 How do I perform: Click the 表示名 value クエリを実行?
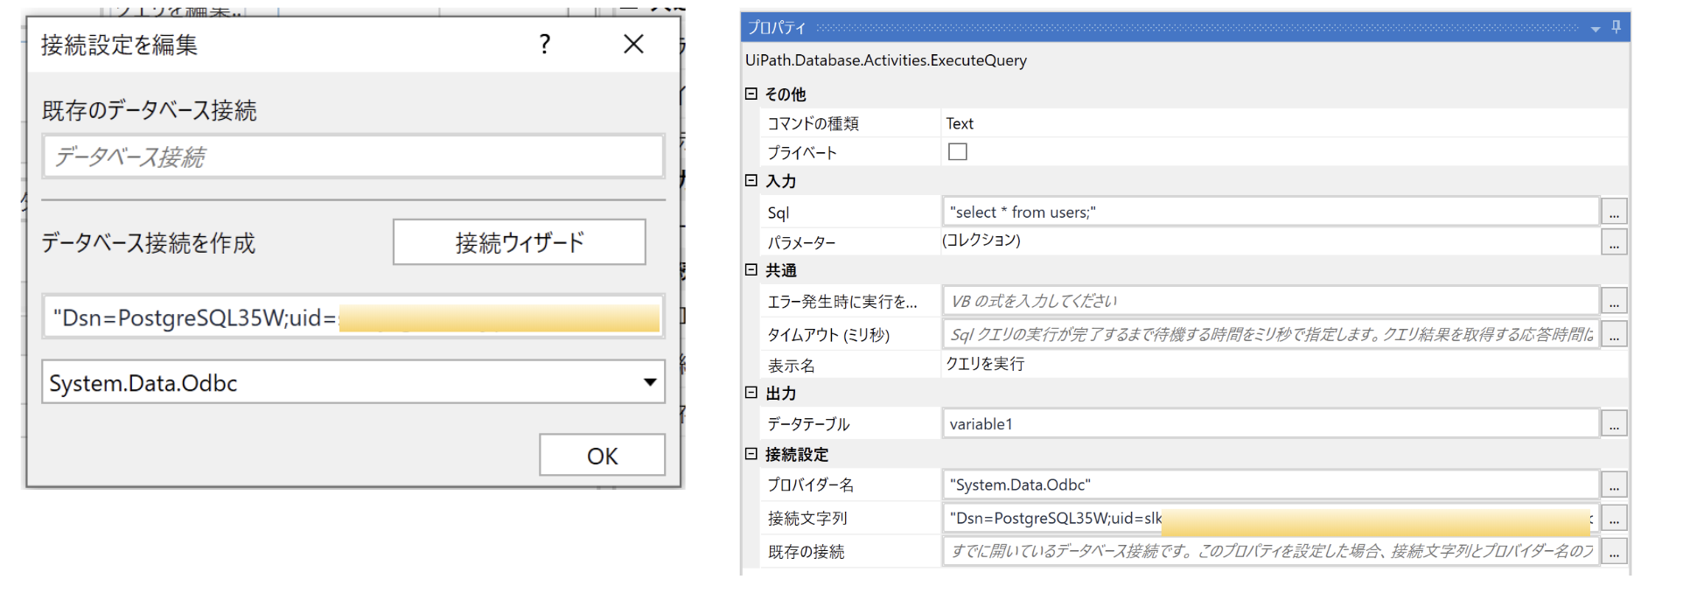(x=985, y=364)
